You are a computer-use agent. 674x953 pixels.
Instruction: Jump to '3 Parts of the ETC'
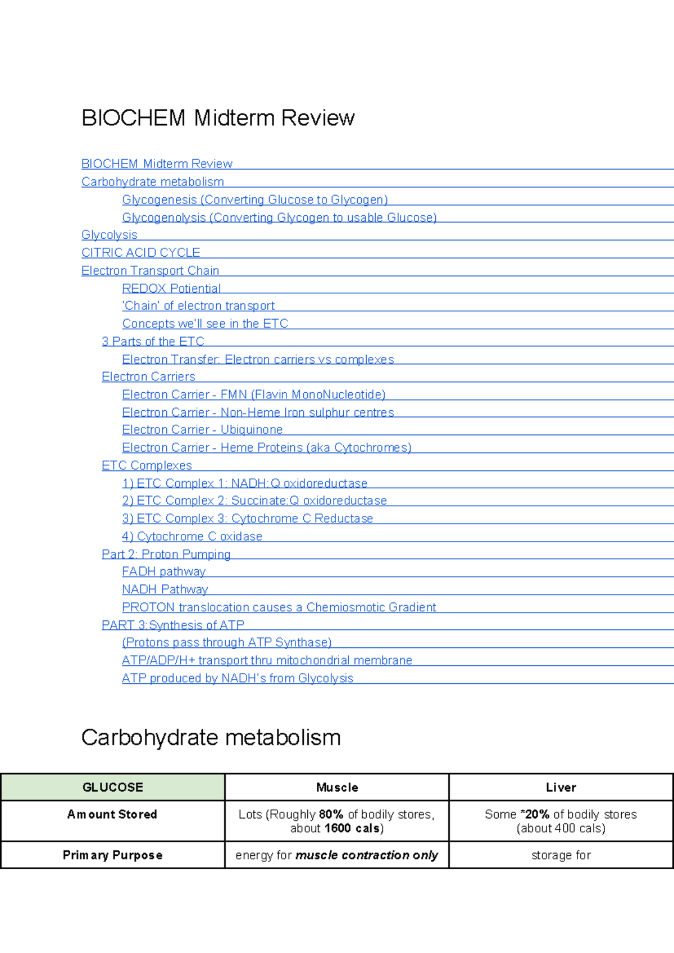point(153,341)
